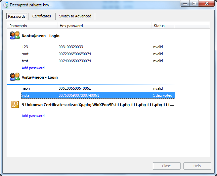
Task: Open the Passwords tab
Action: 17,16
